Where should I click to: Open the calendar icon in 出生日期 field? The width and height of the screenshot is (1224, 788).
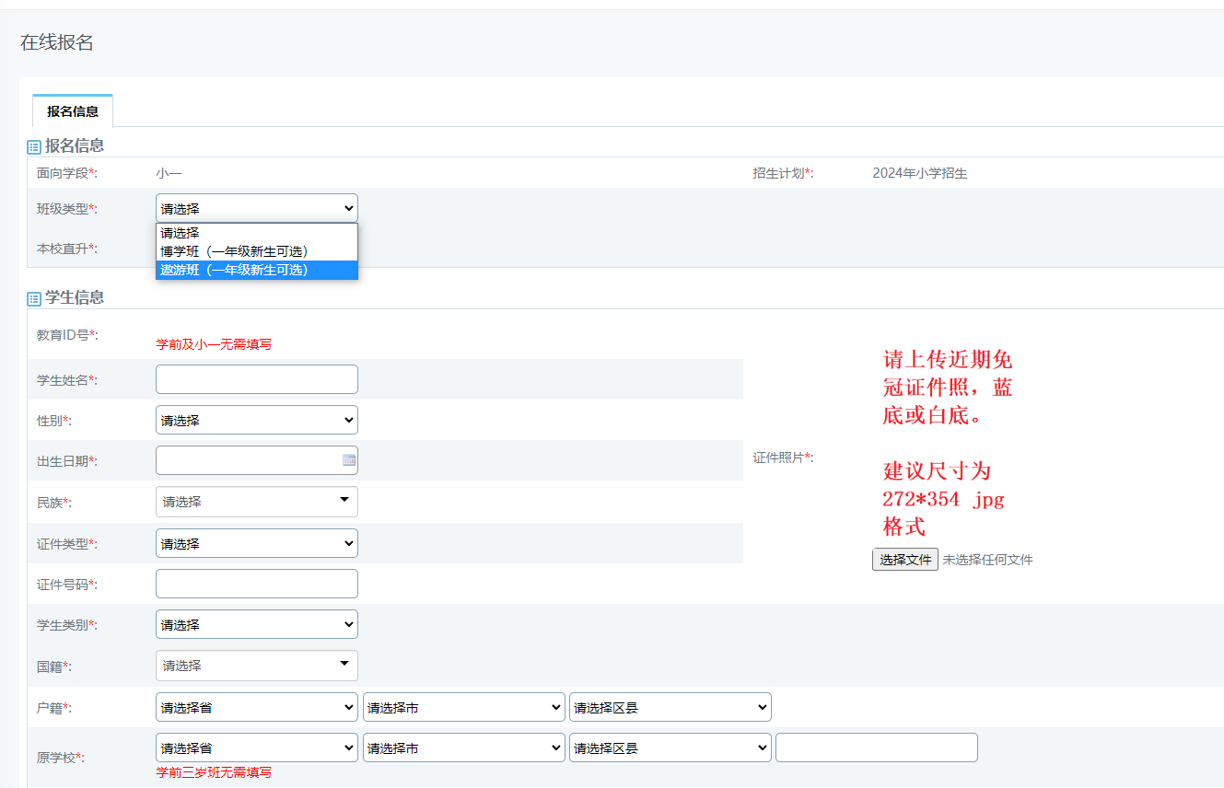pyautogui.click(x=349, y=460)
